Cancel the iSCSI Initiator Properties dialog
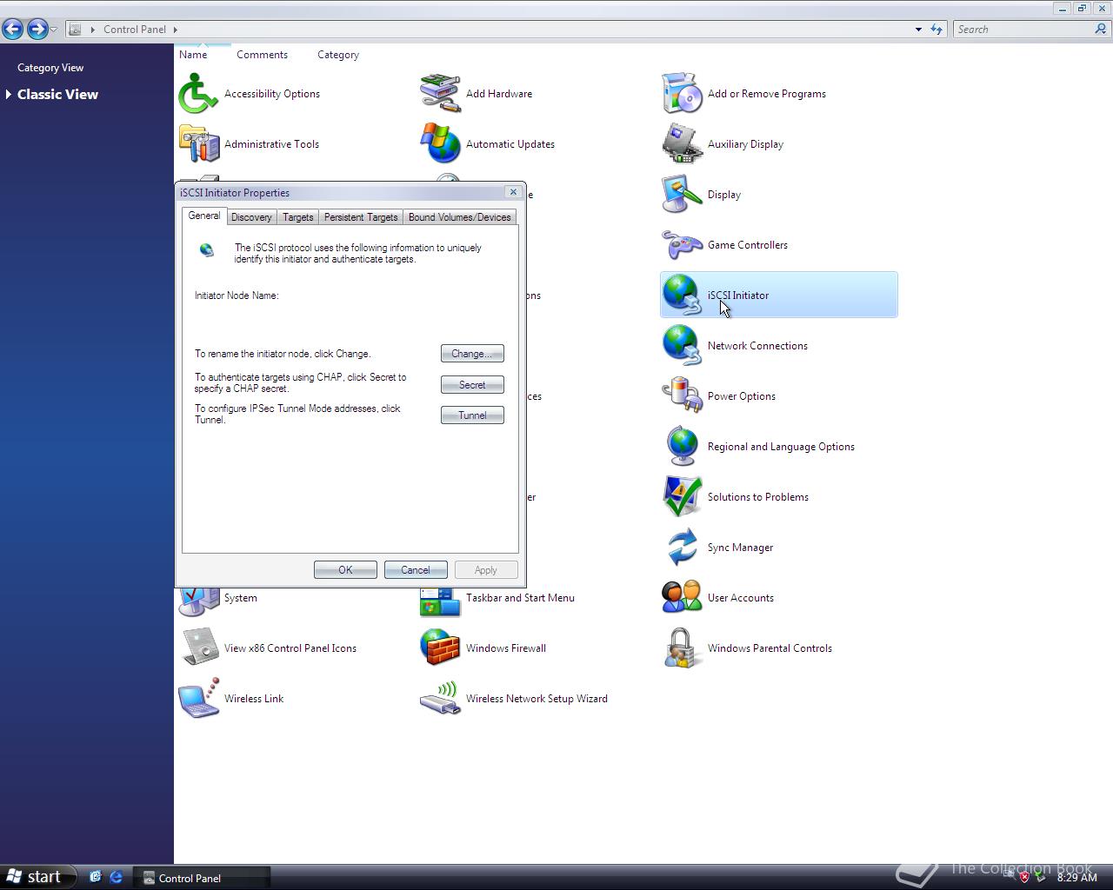This screenshot has height=890, width=1113. pyautogui.click(x=416, y=570)
